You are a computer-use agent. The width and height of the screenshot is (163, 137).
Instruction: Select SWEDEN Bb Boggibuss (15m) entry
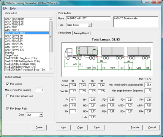tap(27, 58)
